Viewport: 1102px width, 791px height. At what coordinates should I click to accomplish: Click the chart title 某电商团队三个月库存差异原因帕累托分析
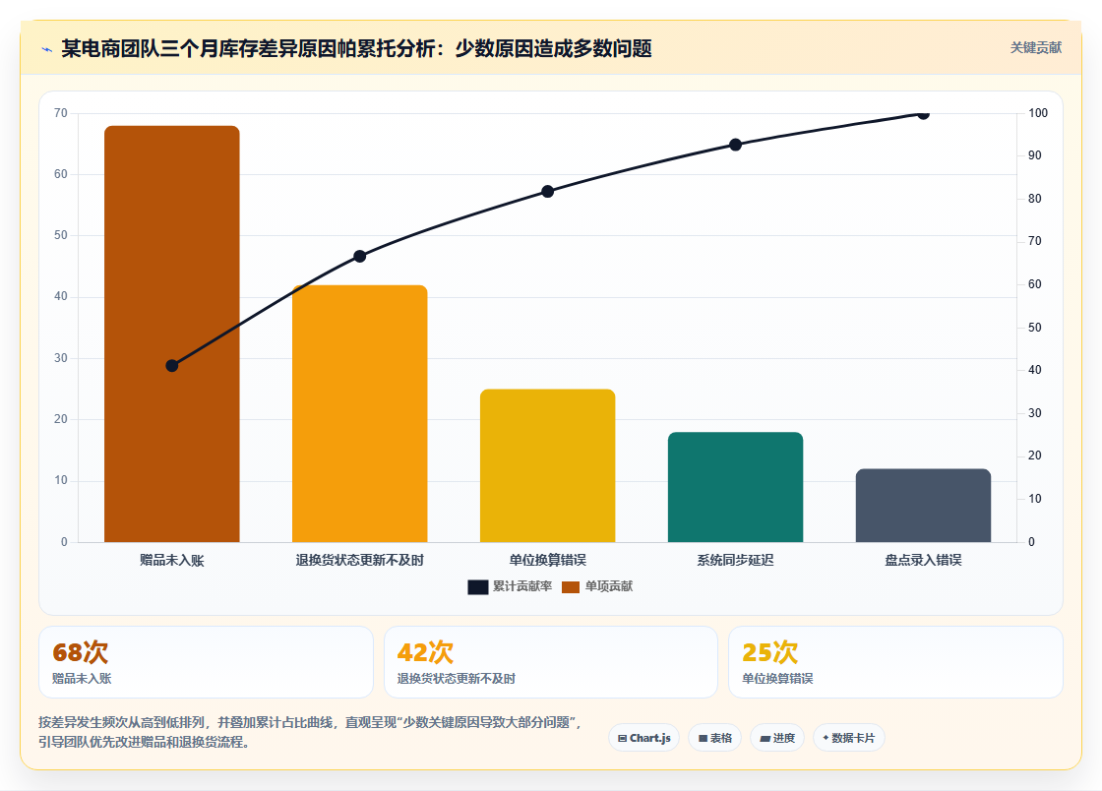point(356,48)
